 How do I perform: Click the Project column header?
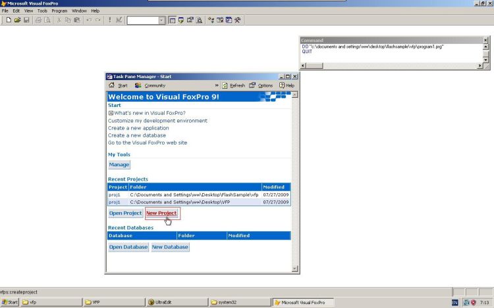(x=118, y=187)
